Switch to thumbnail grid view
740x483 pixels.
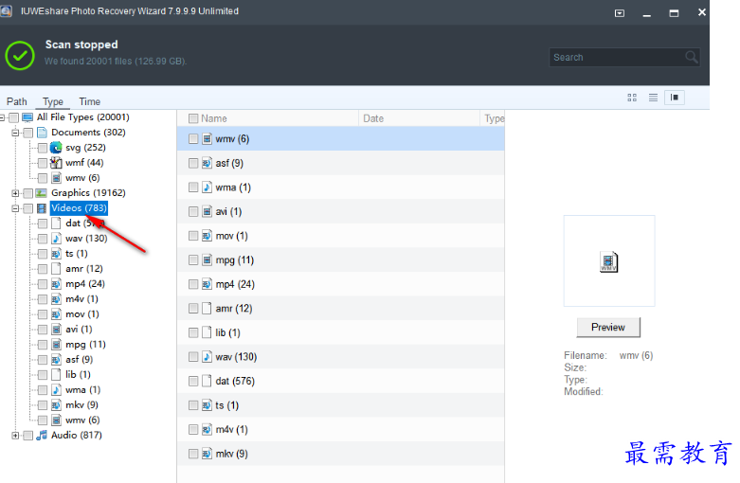[632, 98]
